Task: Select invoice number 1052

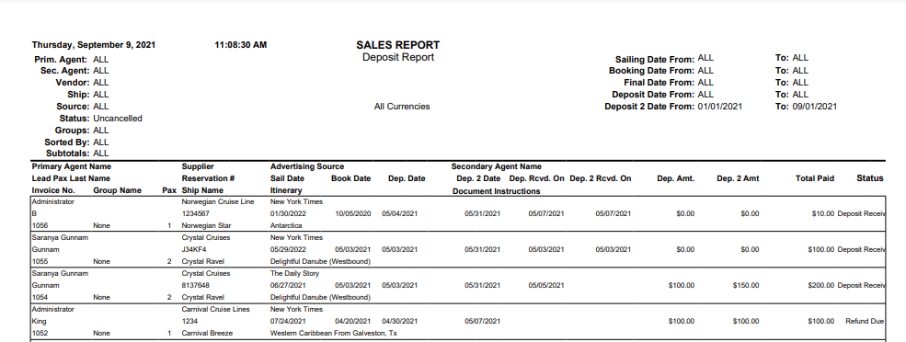Action: [x=40, y=334]
